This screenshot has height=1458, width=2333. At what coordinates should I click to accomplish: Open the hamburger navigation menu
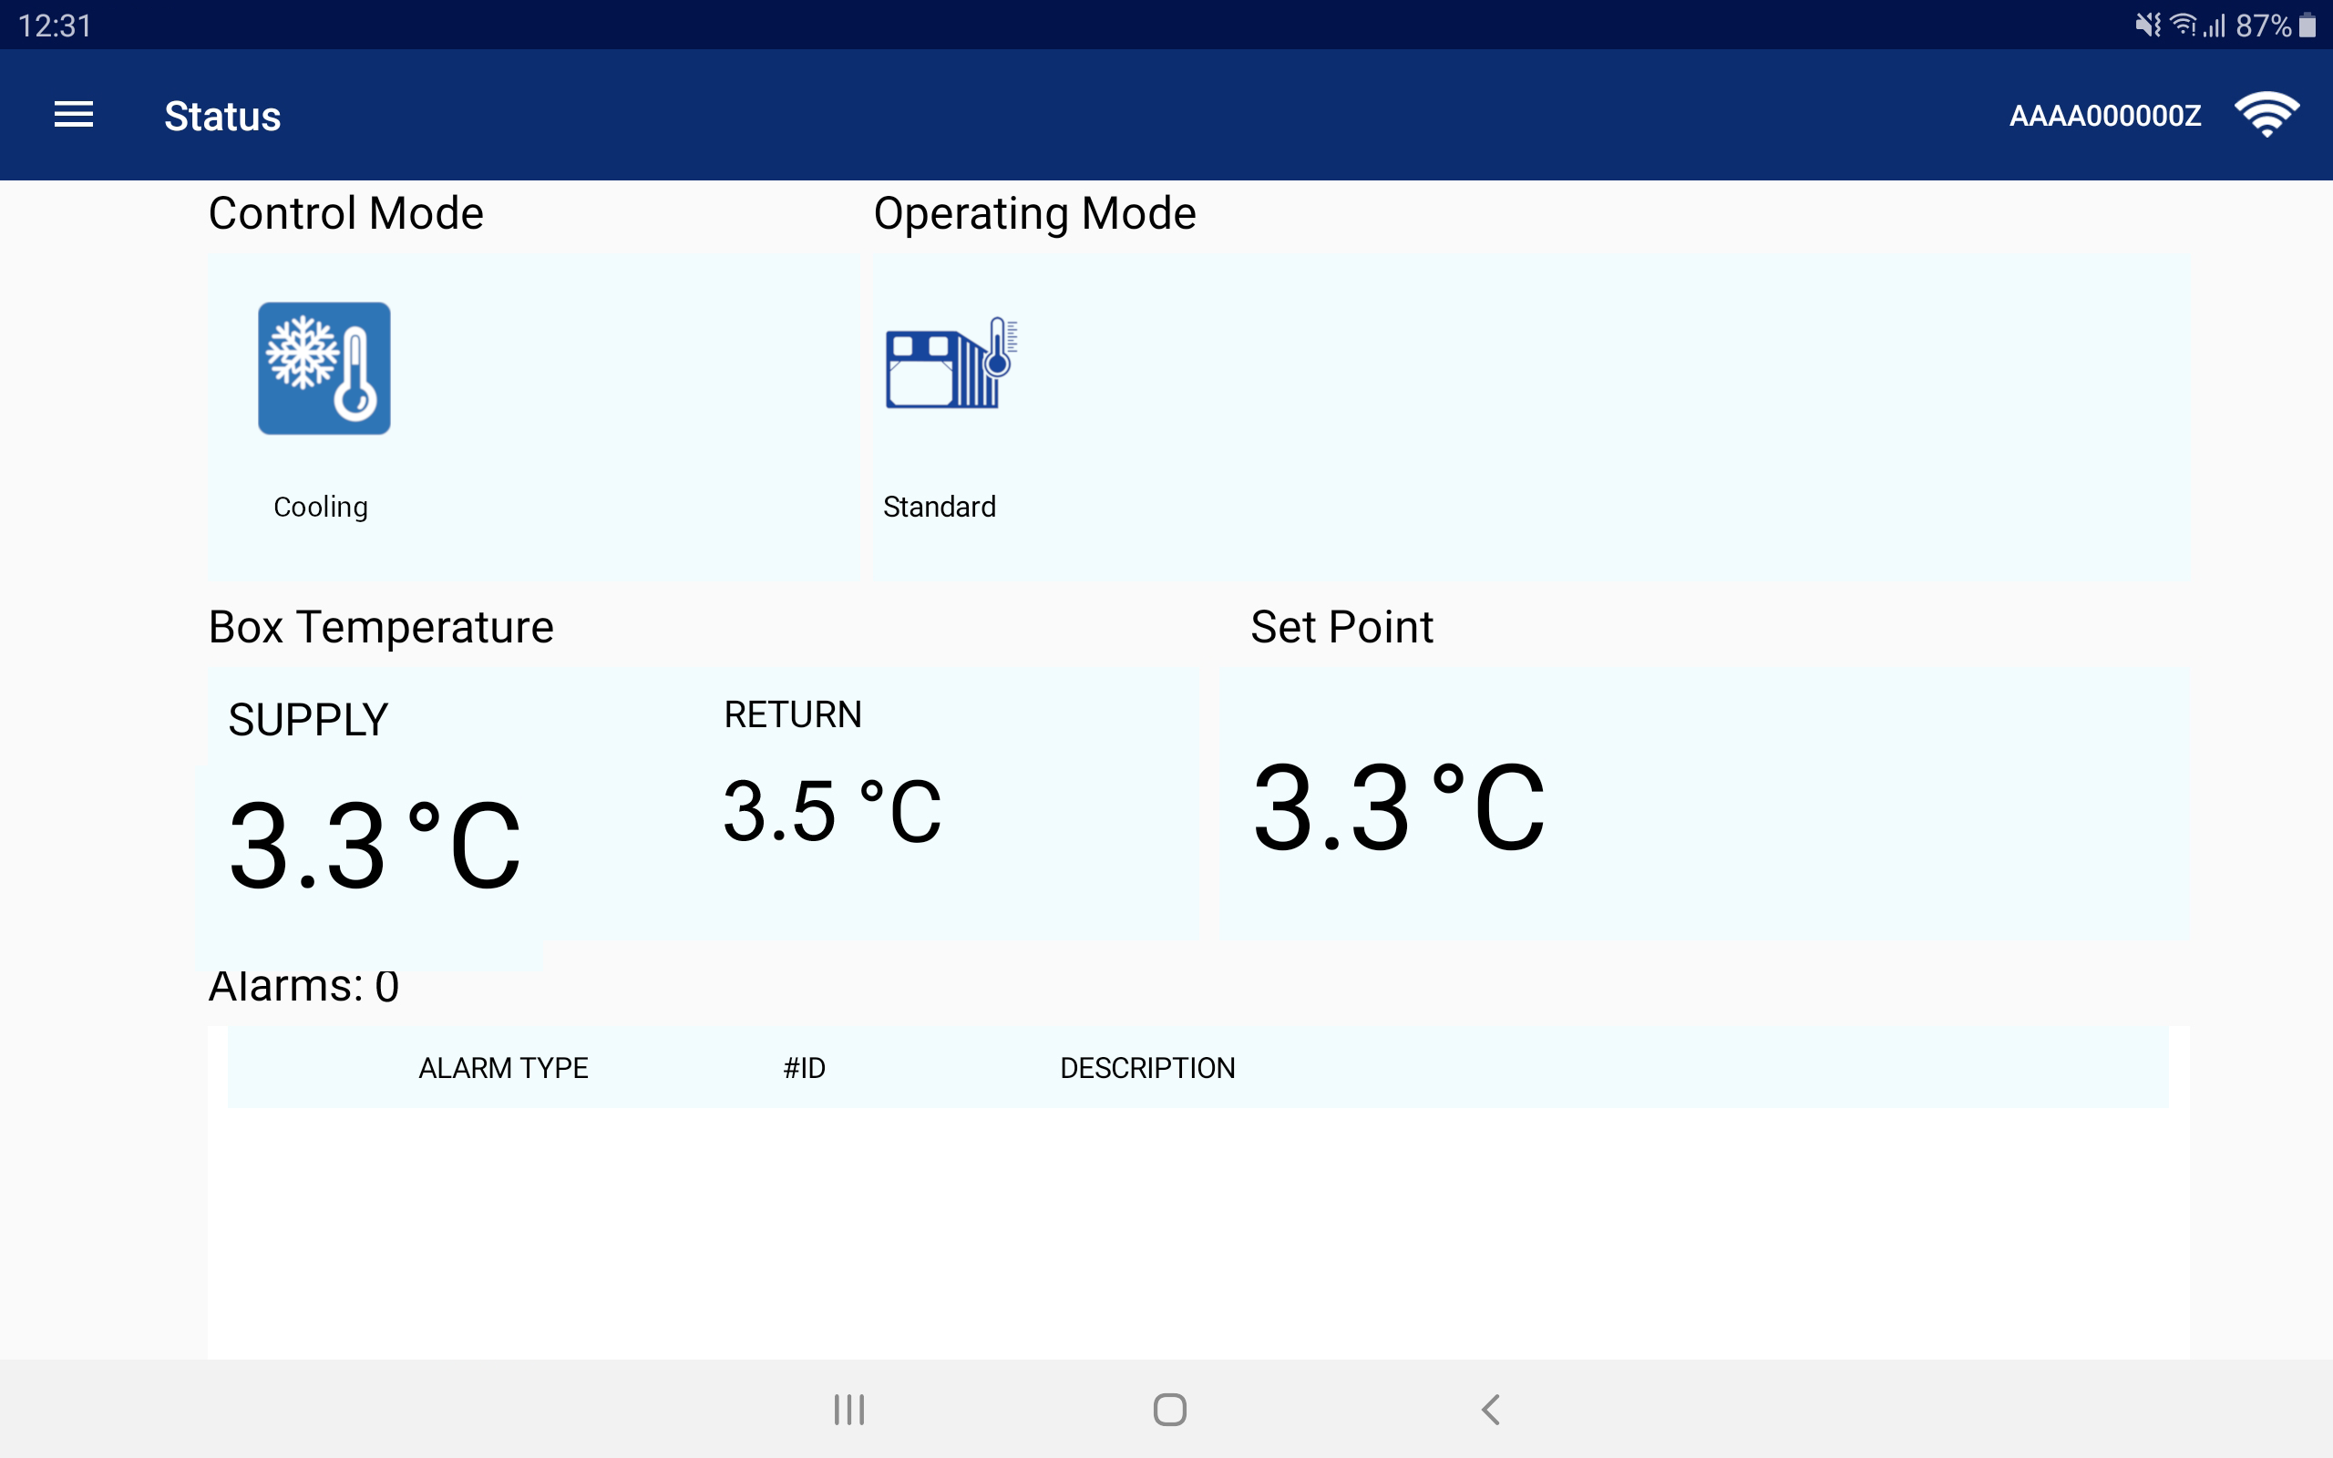pos(73,115)
